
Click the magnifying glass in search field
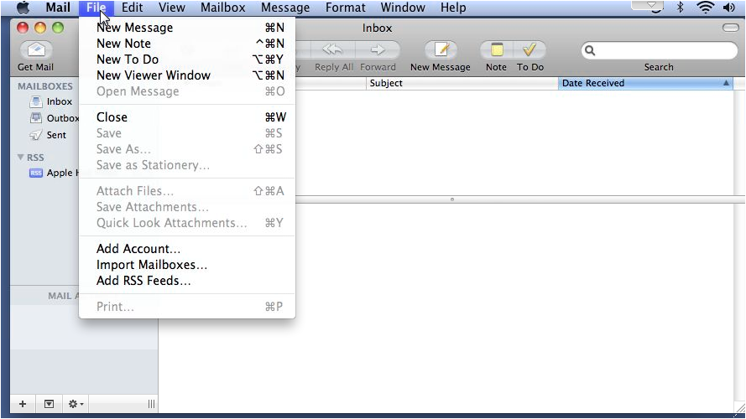pos(589,50)
